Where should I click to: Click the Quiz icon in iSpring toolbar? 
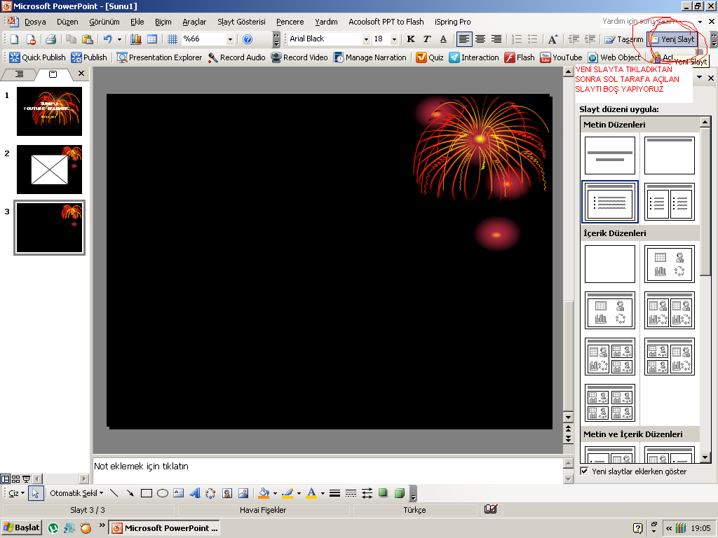click(421, 57)
